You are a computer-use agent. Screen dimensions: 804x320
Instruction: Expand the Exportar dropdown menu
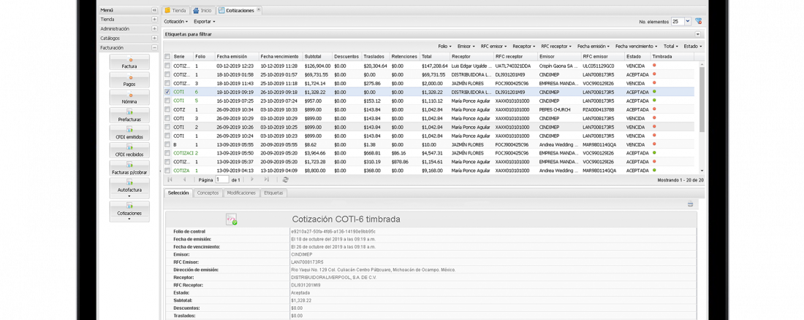point(204,22)
